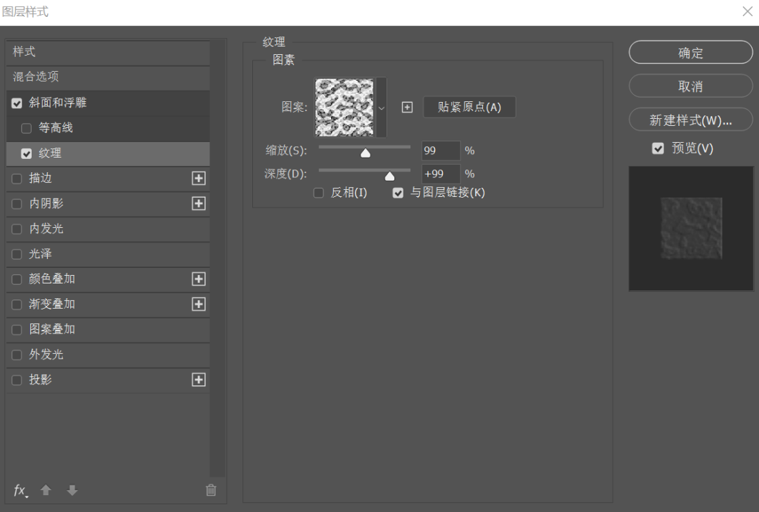Image resolution: width=759 pixels, height=512 pixels.
Task: Select 混合选项 in the styles list
Action: pyautogui.click(x=36, y=77)
